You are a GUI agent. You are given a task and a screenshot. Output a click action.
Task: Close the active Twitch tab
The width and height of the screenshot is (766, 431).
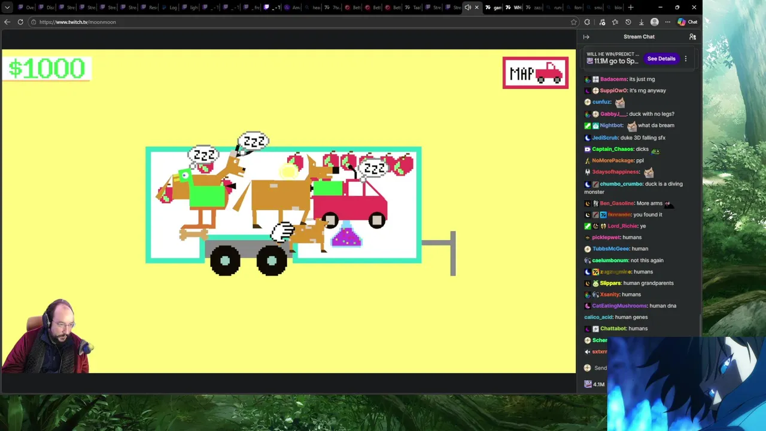tap(477, 7)
